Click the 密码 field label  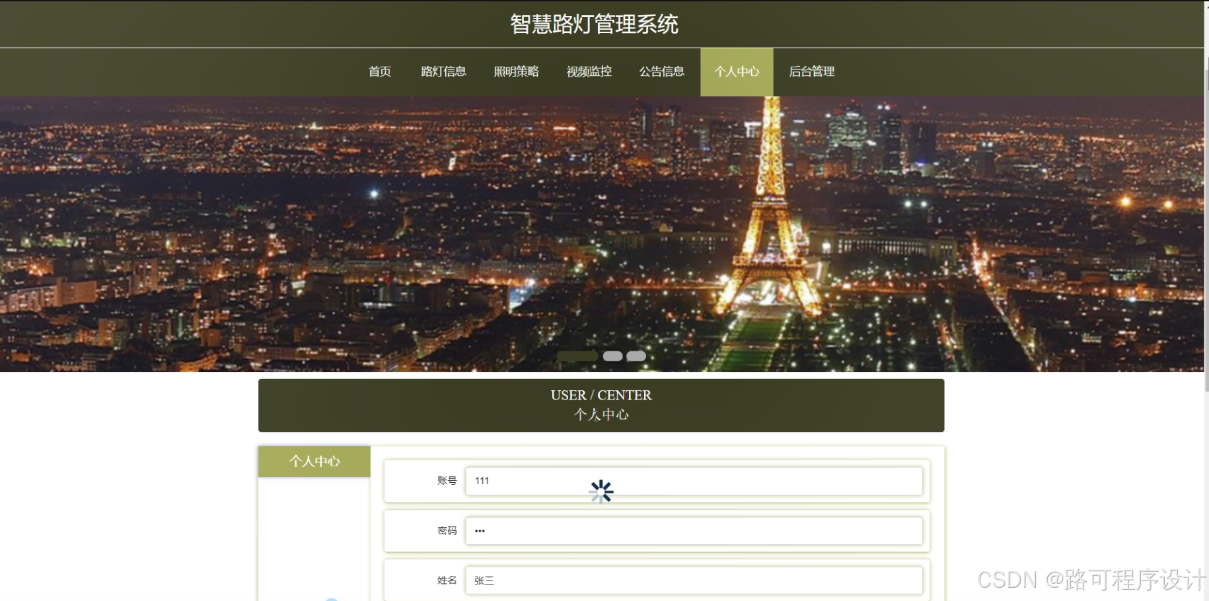(x=447, y=531)
